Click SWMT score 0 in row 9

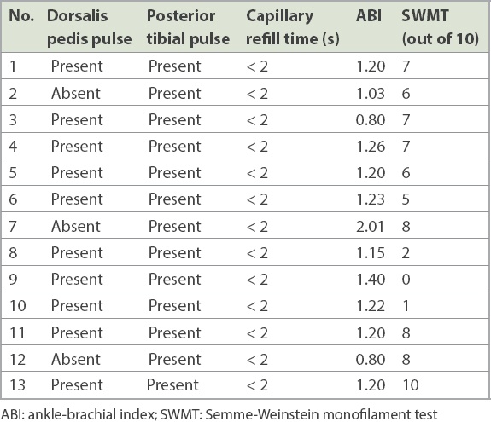406,279
